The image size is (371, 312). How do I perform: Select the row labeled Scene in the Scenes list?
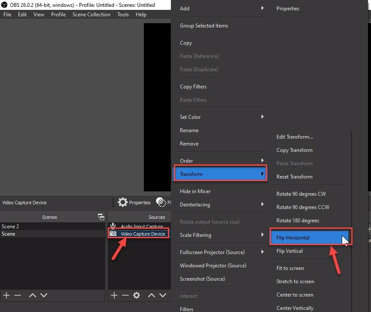point(52,234)
